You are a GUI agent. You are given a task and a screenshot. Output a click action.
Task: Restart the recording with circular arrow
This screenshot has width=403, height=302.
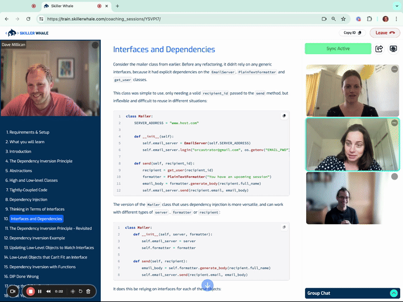coord(81,291)
